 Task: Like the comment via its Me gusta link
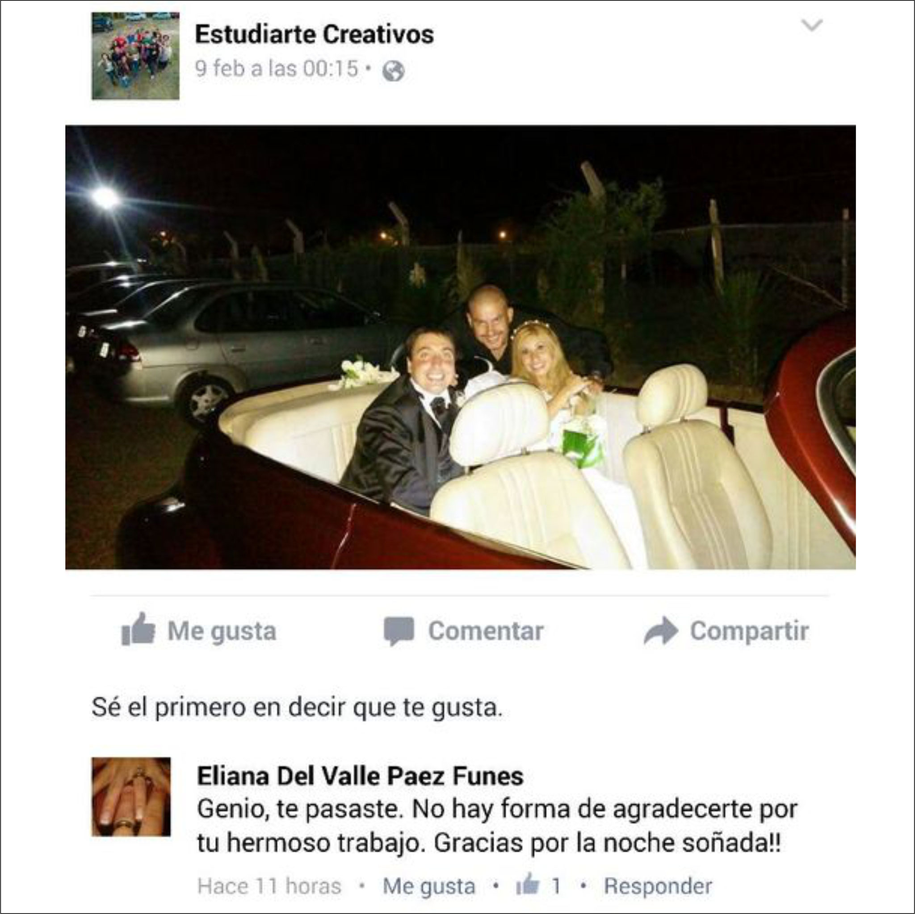429,886
